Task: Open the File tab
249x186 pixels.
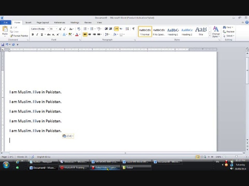Action: [5, 22]
